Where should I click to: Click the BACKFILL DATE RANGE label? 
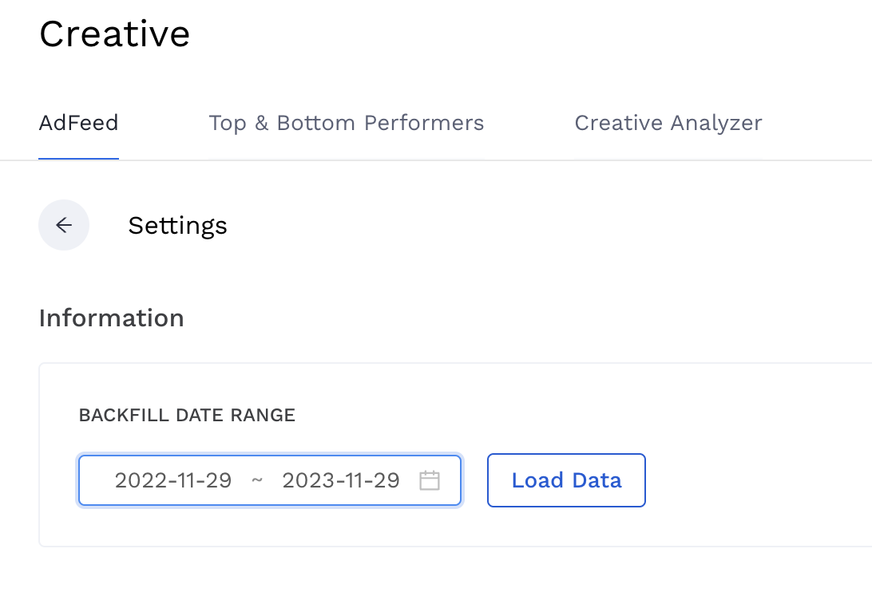pyautogui.click(x=187, y=415)
